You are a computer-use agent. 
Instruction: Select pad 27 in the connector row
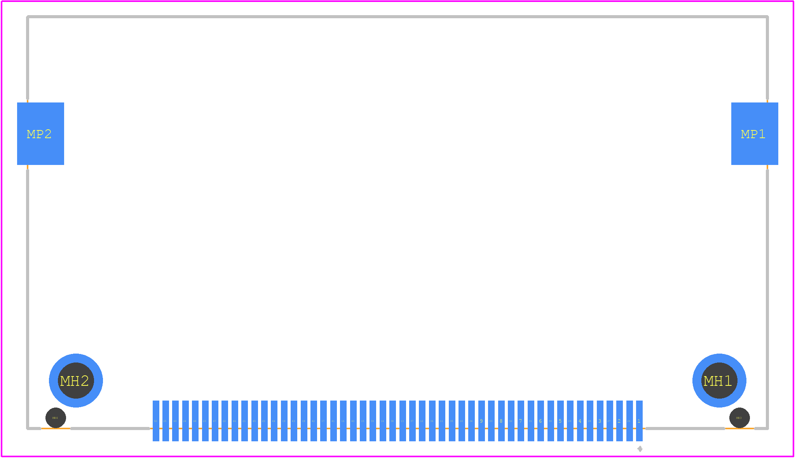[610, 421]
